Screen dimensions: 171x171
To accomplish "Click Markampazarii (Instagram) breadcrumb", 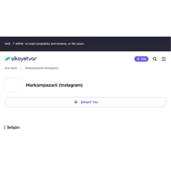I will 42,68.
